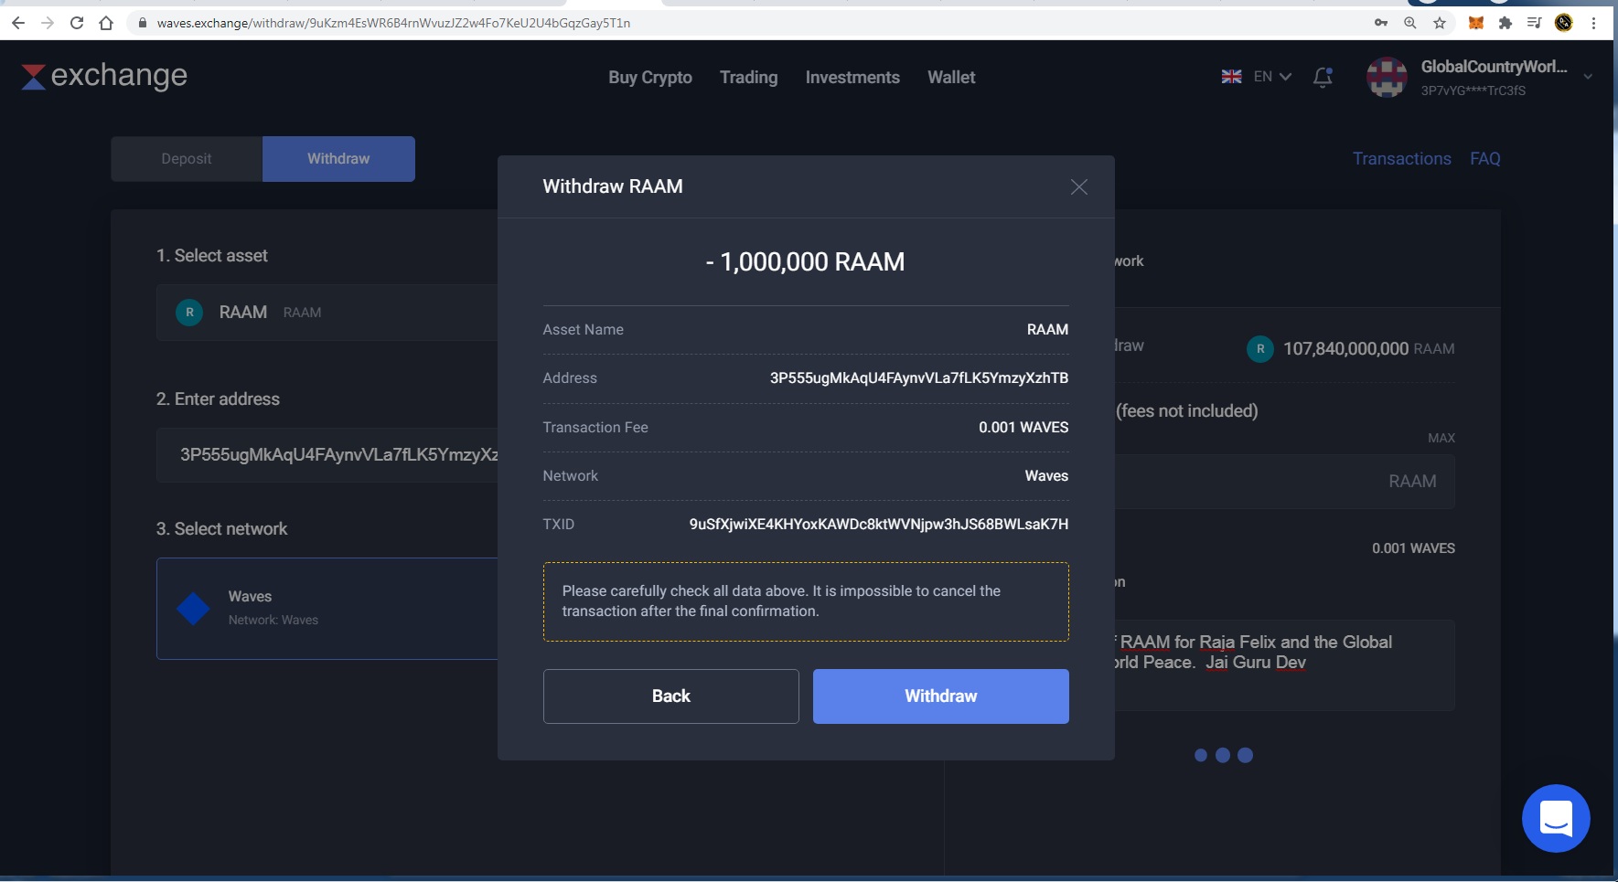Click the browser profile avatar
This screenshot has height=882, width=1618.
click(1563, 23)
